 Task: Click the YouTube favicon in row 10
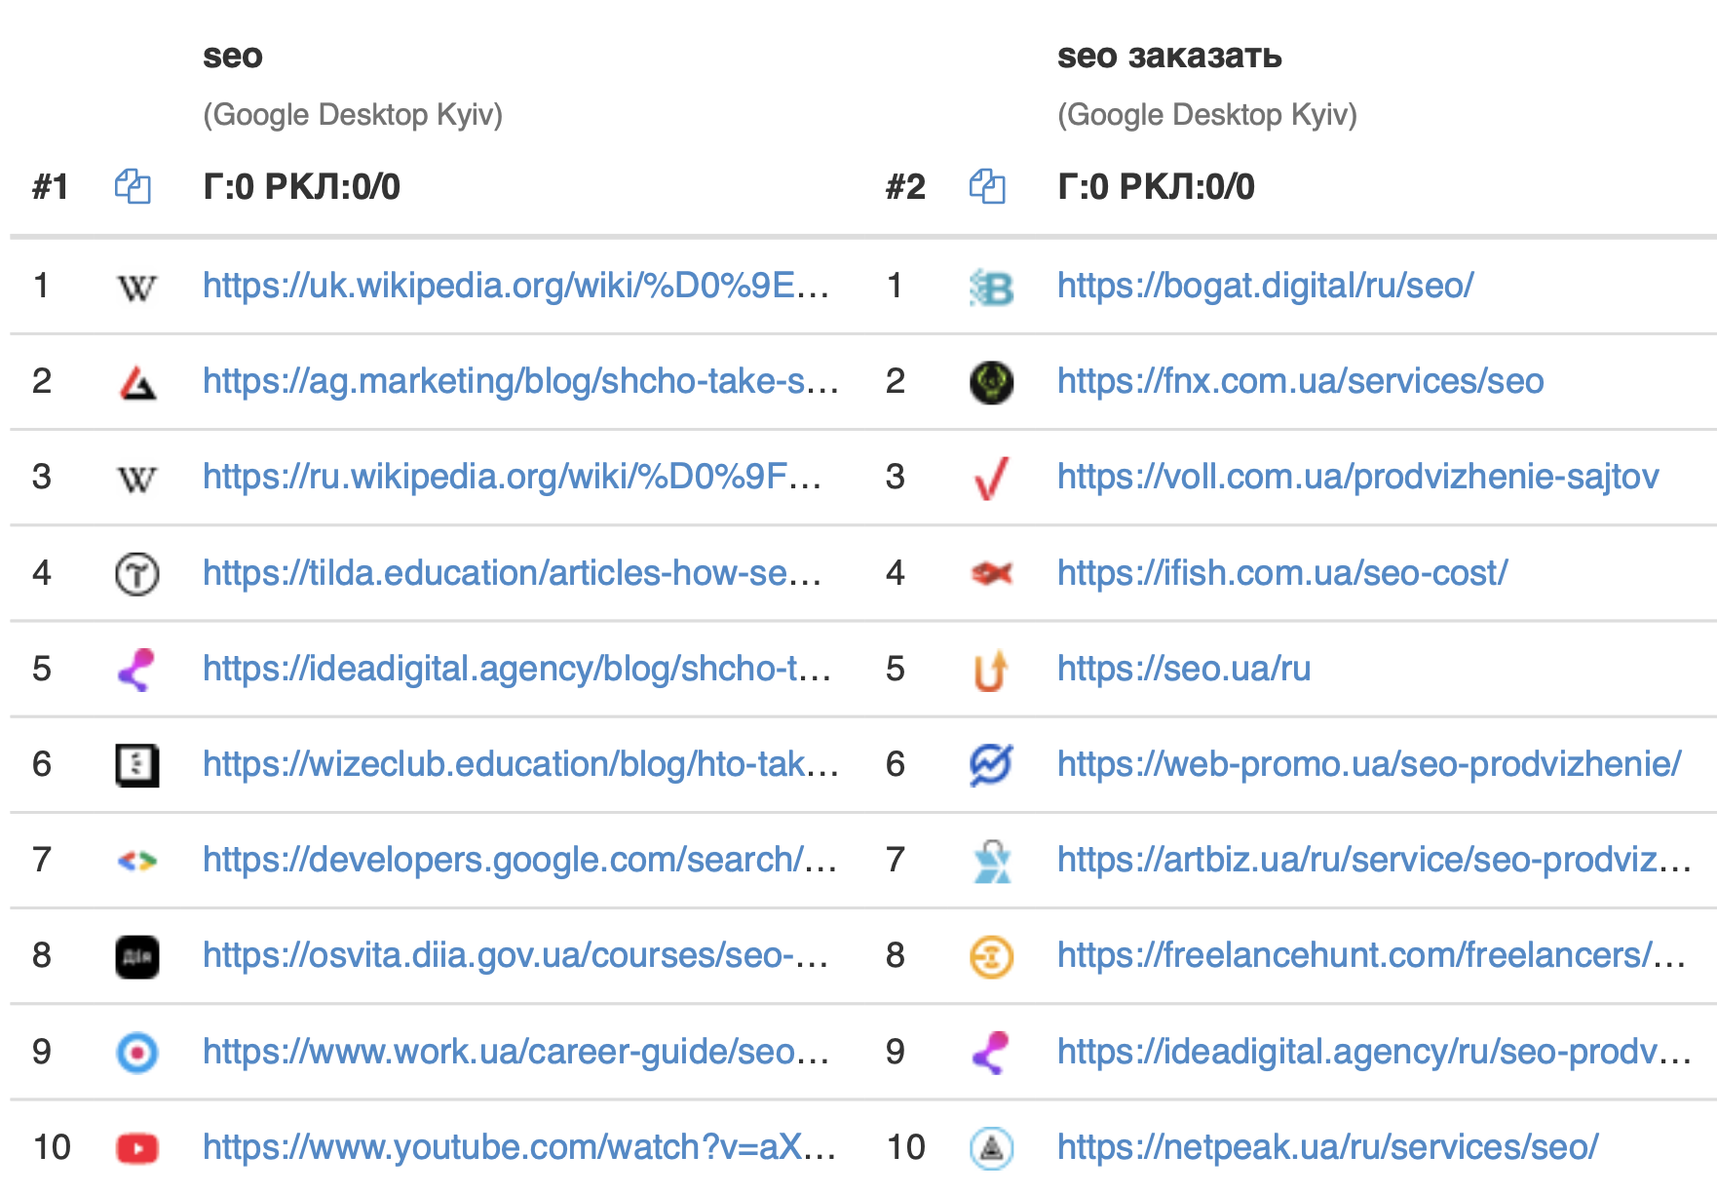(137, 1148)
